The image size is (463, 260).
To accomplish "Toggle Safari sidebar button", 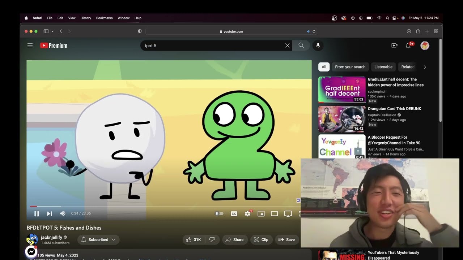I will (46, 31).
